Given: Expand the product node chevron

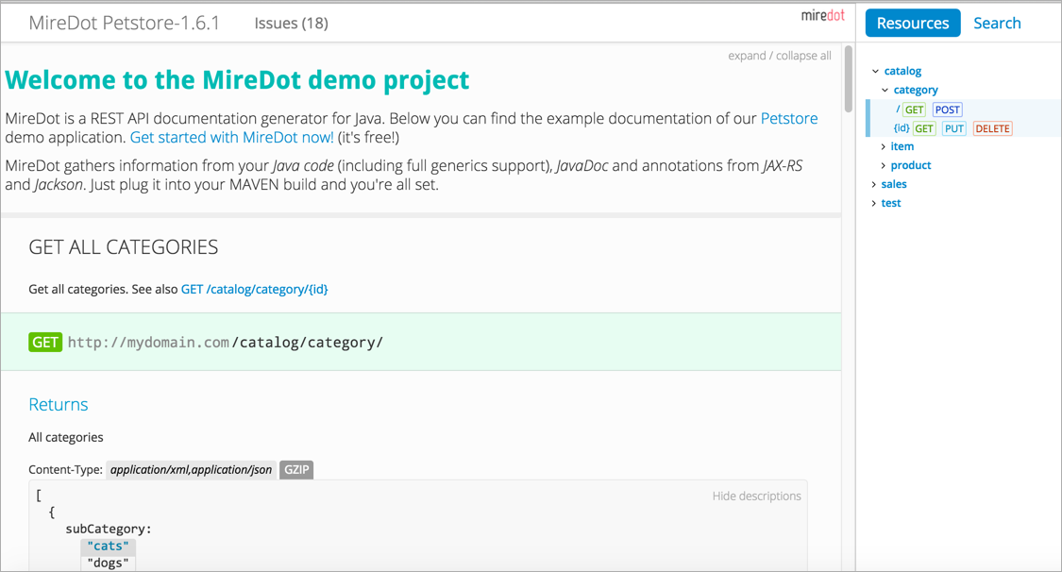Looking at the screenshot, I should click(883, 165).
